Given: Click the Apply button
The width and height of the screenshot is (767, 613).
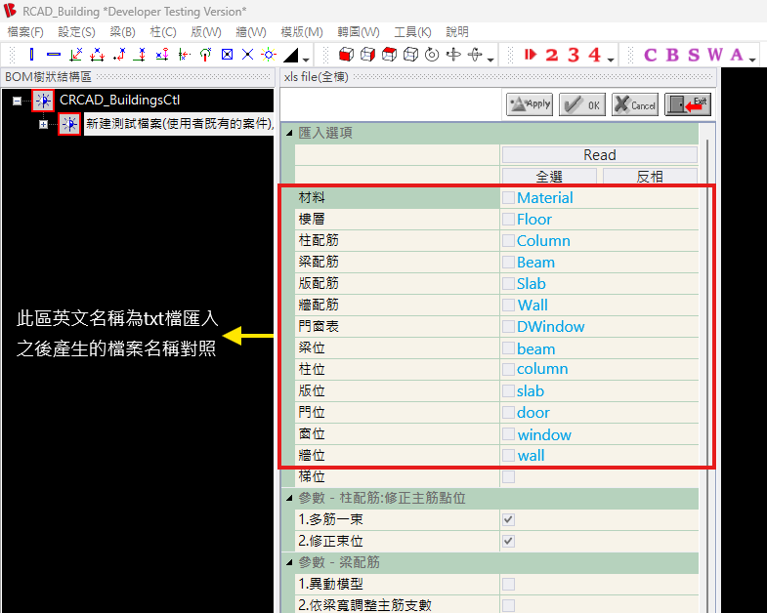Looking at the screenshot, I should click(530, 104).
